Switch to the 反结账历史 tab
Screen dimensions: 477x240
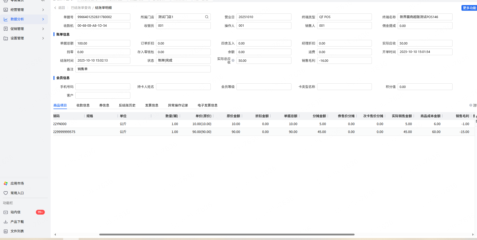[x=127, y=106]
